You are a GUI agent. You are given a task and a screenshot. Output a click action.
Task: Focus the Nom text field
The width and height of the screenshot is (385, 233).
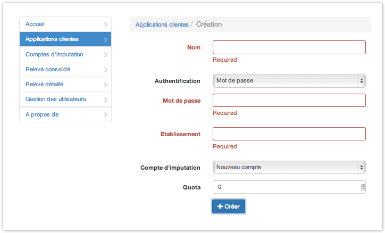289,47
